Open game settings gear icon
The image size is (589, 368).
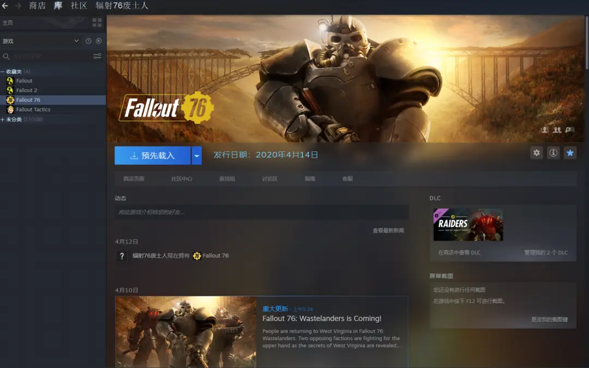pos(537,152)
